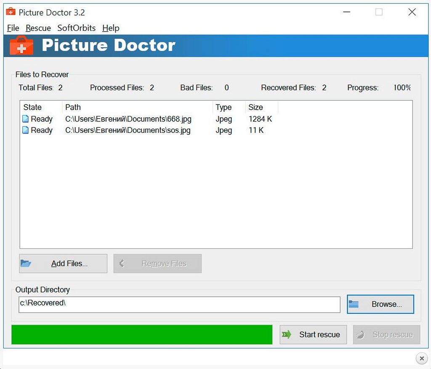Screen dimensions: 431x369
Task: Click the first-aid kit logo in the banner
Action: 21,45
